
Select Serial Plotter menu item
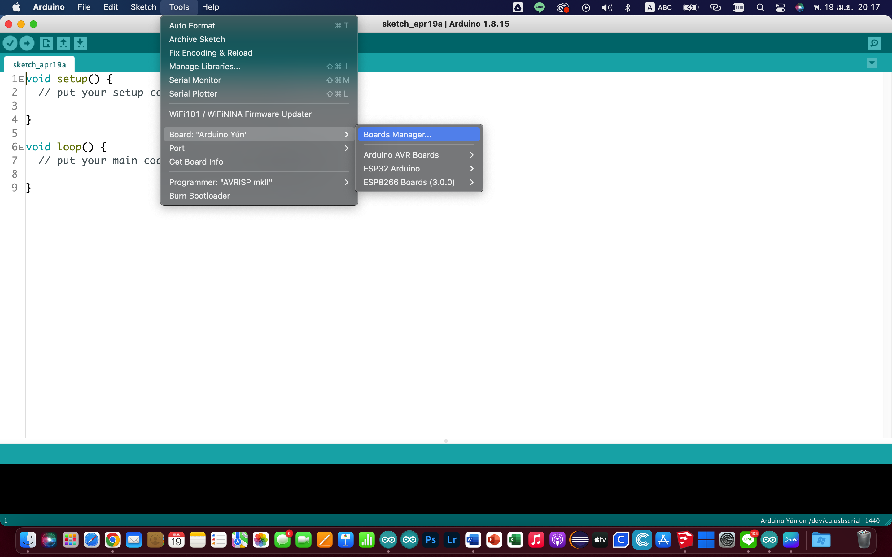tap(259, 93)
